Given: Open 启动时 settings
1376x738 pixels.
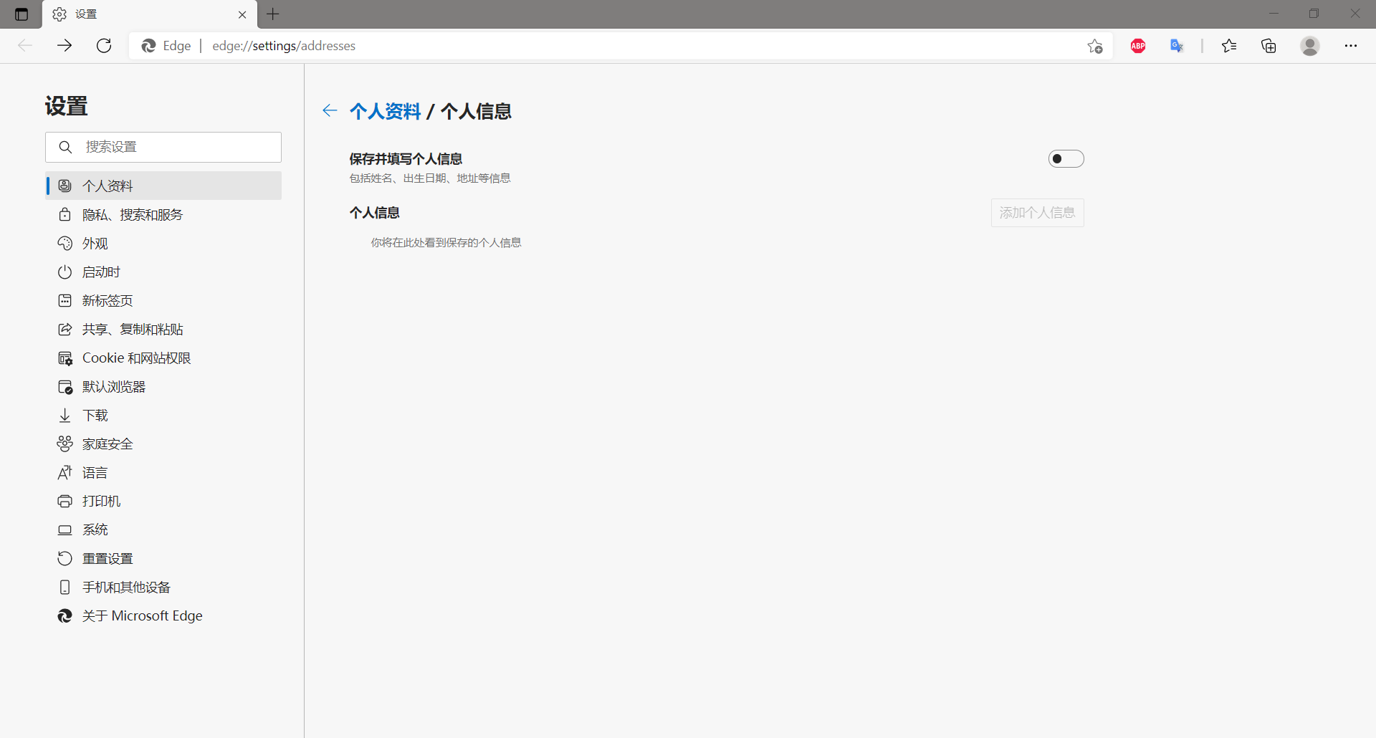Looking at the screenshot, I should tap(163, 272).
